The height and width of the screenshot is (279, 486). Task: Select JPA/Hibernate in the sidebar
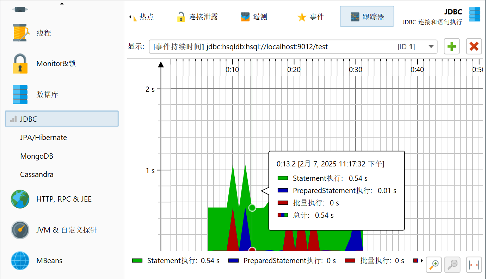[43, 138]
